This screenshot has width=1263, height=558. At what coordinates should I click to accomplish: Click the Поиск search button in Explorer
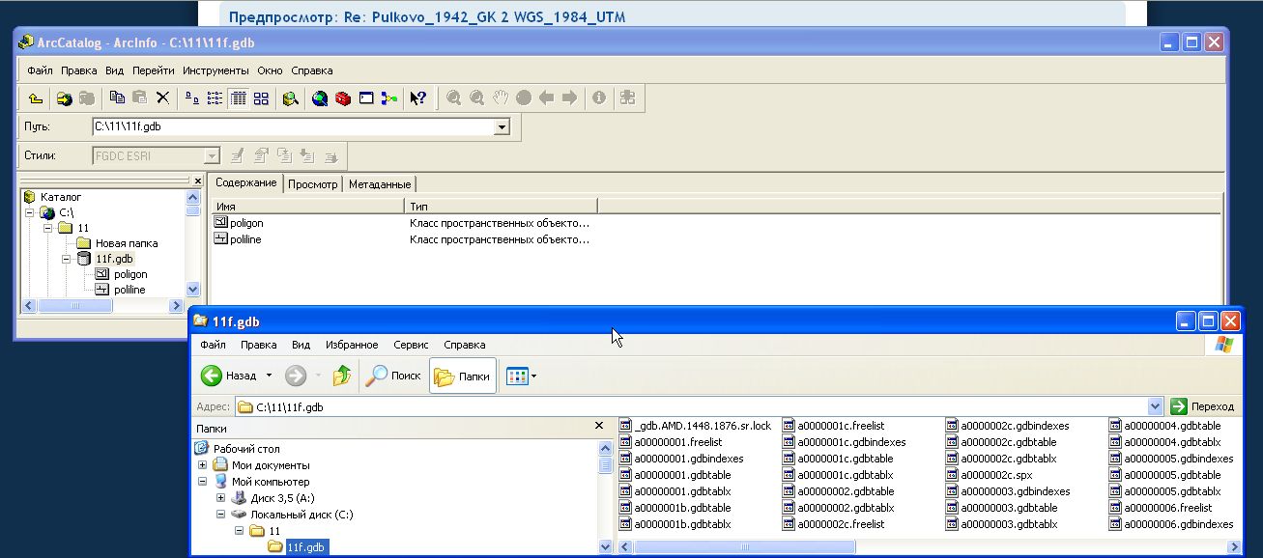click(393, 376)
